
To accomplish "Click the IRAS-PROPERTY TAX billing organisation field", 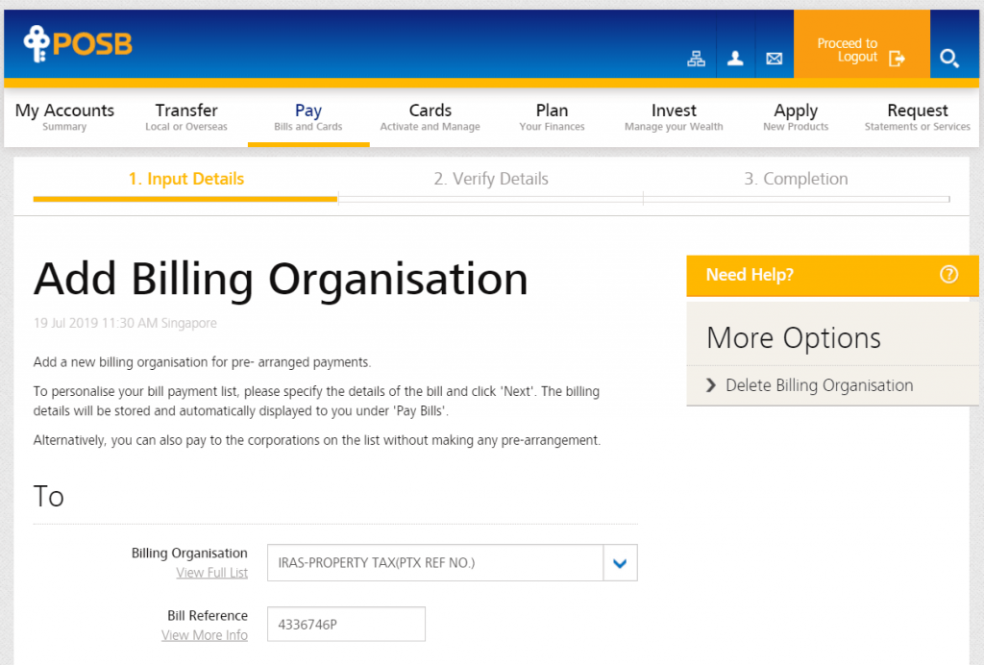I will 435,563.
